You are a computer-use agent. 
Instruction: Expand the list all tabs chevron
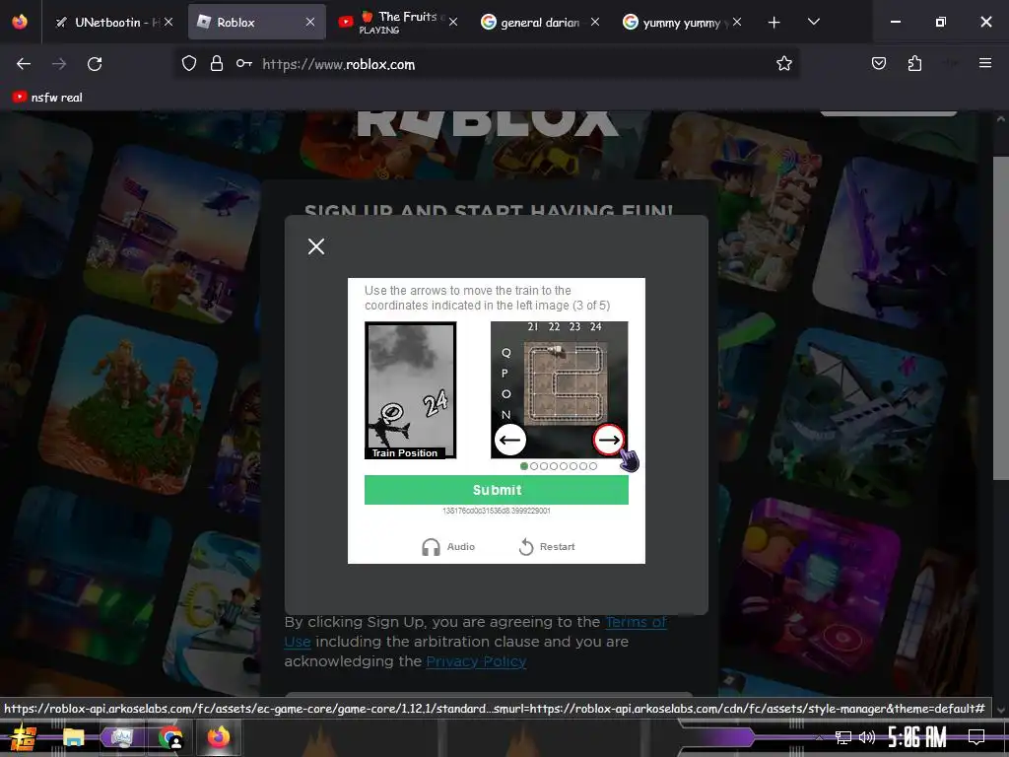point(813,22)
